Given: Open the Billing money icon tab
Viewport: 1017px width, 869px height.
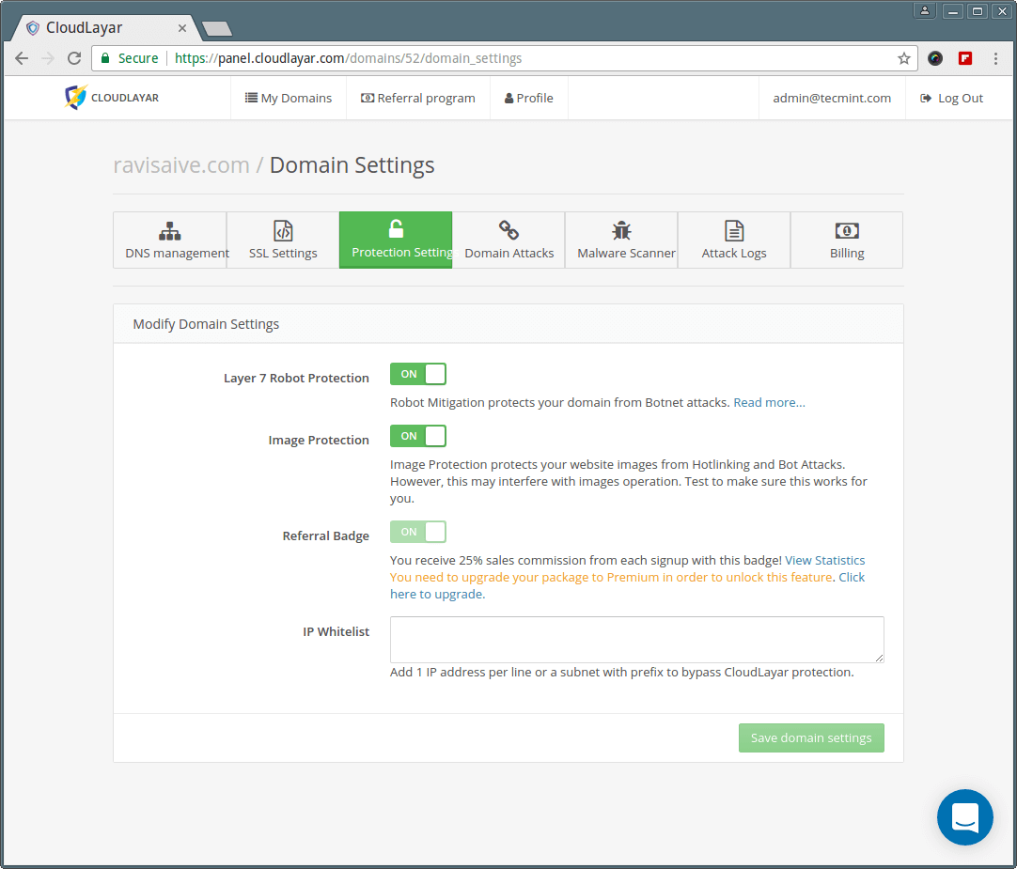Looking at the screenshot, I should coord(847,231).
